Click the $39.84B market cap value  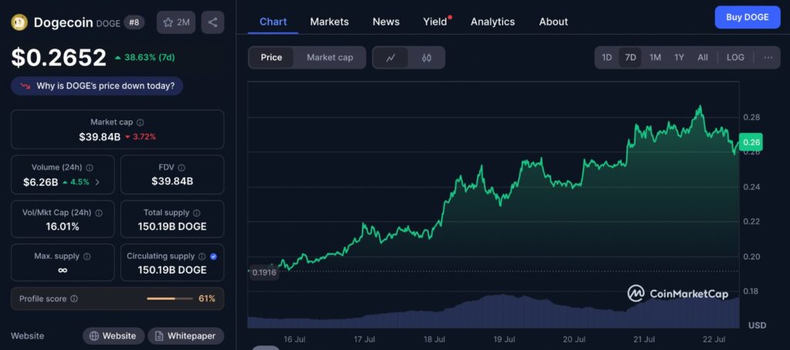pos(100,136)
